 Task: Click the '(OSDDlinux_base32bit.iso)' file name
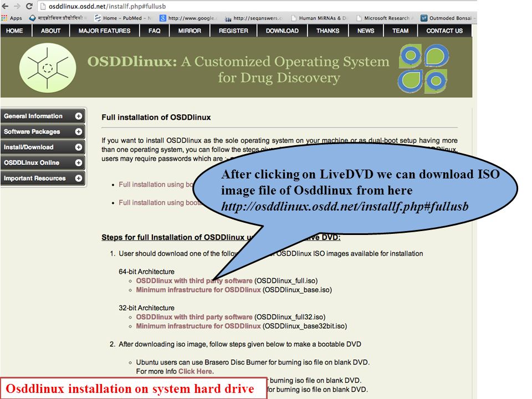coord(305,326)
